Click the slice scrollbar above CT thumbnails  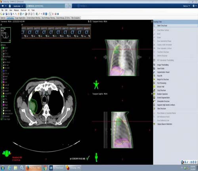[56, 25]
